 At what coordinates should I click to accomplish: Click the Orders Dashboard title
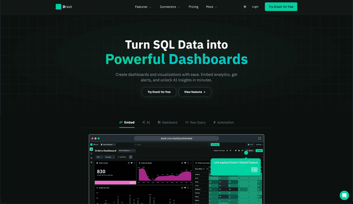[105, 150]
